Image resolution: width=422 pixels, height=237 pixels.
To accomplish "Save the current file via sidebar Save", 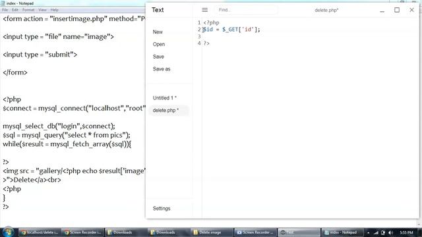I will pyautogui.click(x=158, y=57).
